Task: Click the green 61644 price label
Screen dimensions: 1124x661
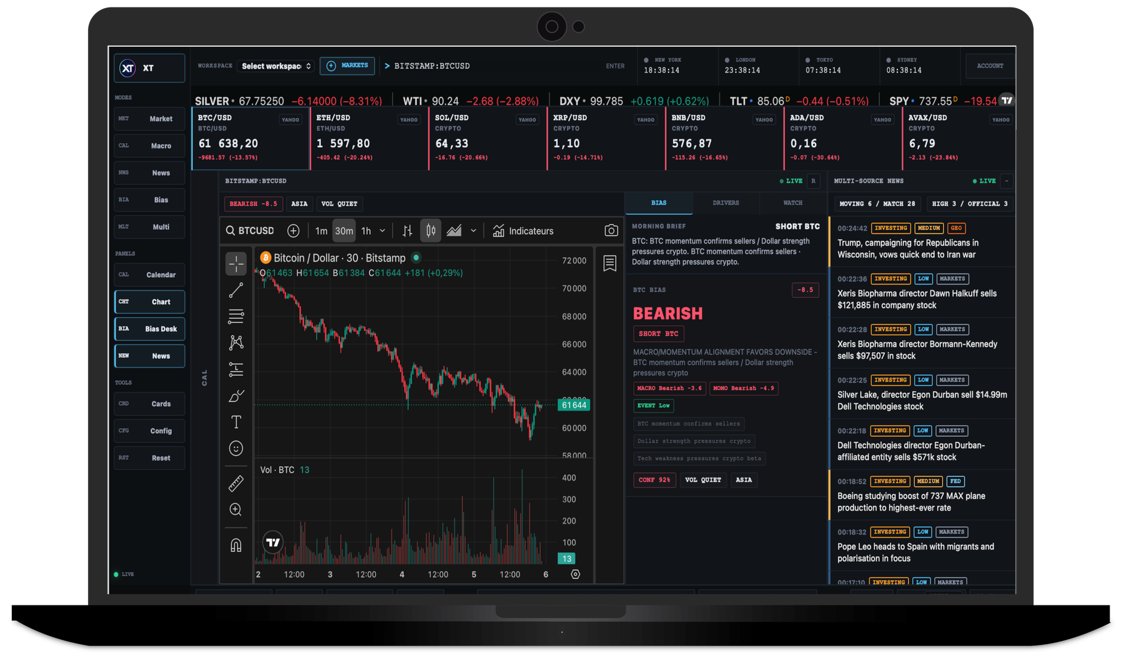Action: 574,405
